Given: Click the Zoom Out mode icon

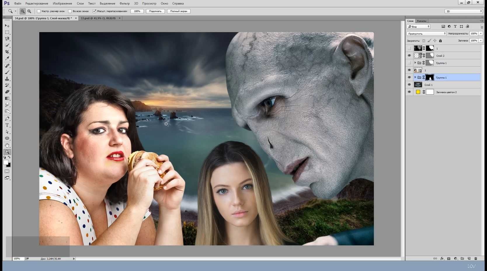Looking at the screenshot, I should (x=29, y=11).
